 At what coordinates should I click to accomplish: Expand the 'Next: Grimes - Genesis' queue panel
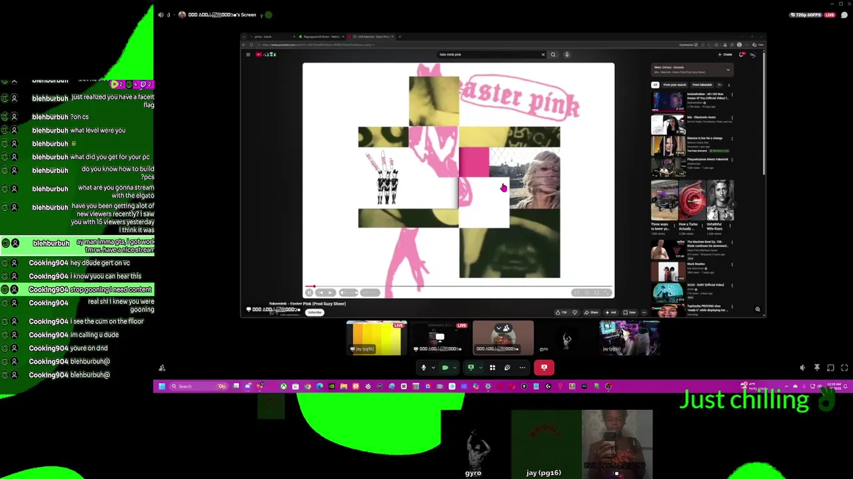pos(728,70)
